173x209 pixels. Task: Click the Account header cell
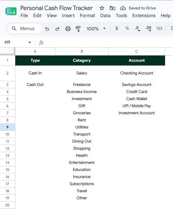click(x=137, y=61)
